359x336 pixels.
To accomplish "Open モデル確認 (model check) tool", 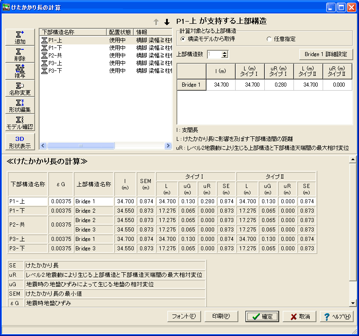I will coord(20,122).
